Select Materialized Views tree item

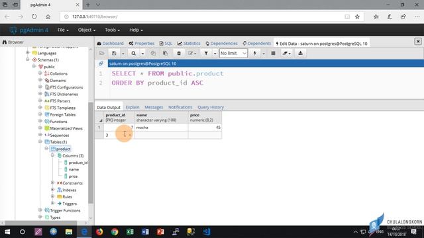(x=64, y=128)
